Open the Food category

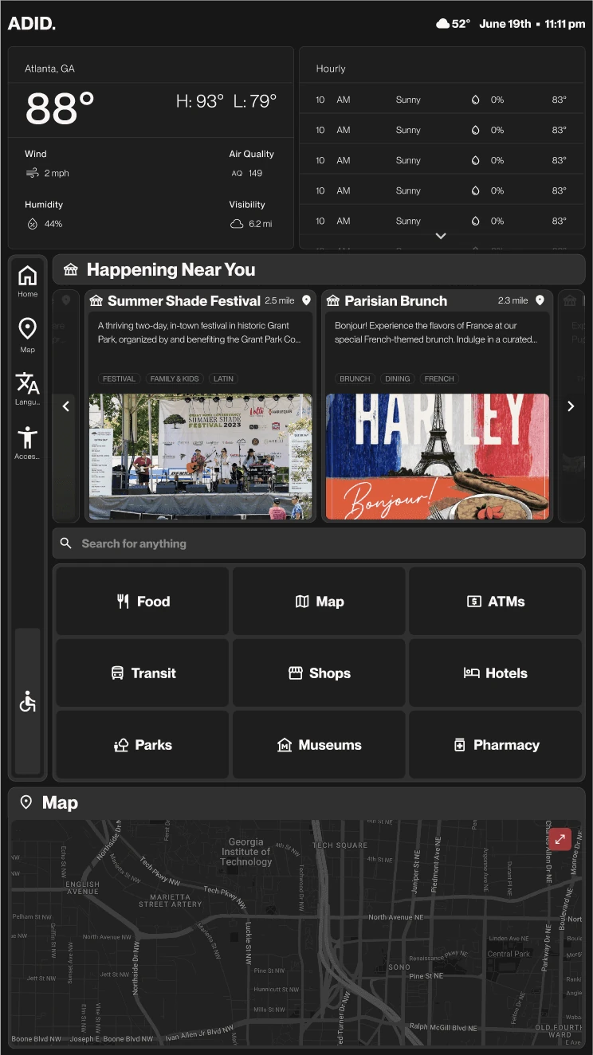[x=143, y=602]
